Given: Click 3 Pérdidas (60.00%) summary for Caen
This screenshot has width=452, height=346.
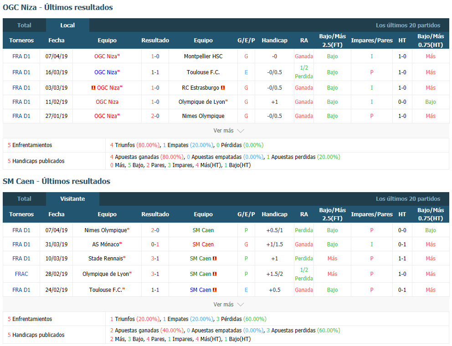Looking at the screenshot, I should [241, 319].
